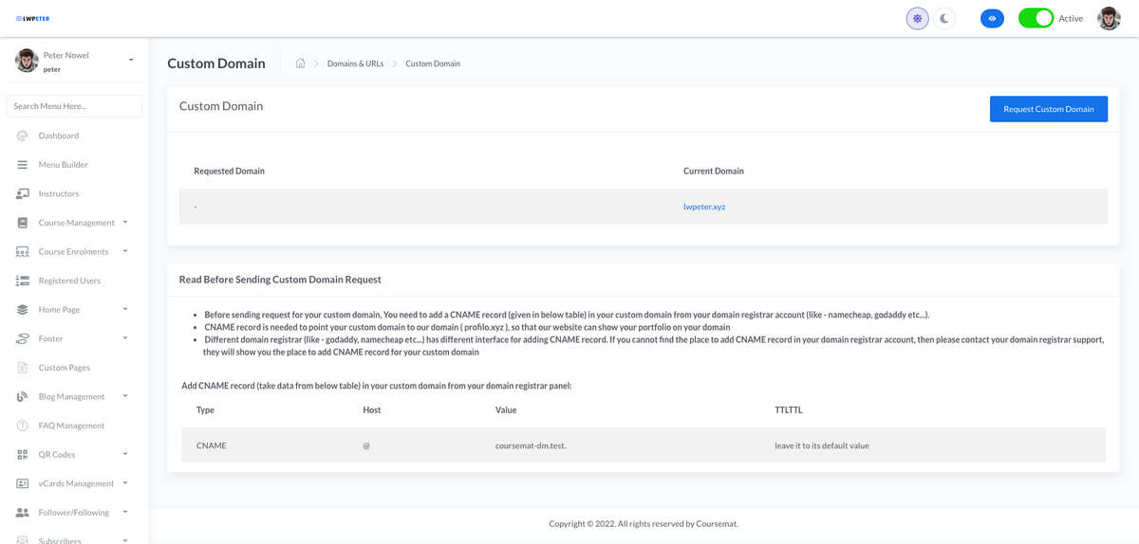Click Request Custom Domain button
1139x544 pixels.
(1049, 109)
